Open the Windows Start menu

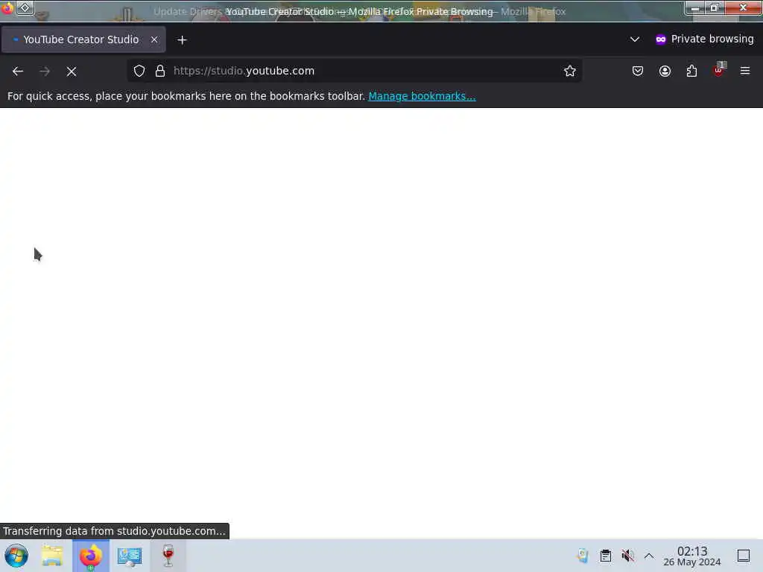(16, 556)
